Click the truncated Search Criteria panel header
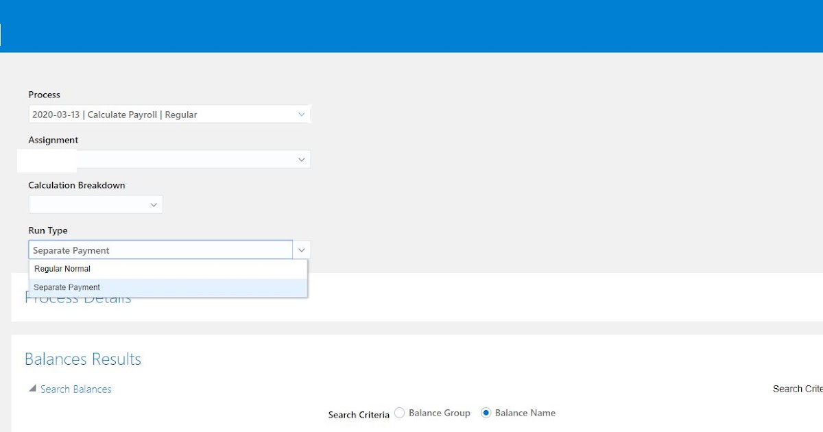 [x=798, y=388]
